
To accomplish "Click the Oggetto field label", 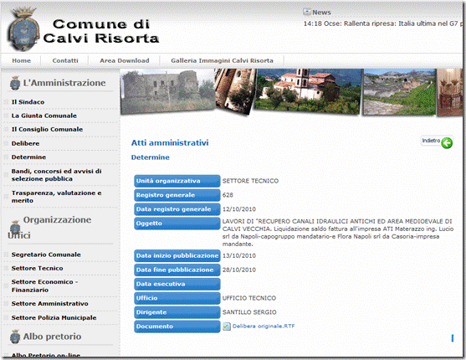I will (177, 224).
